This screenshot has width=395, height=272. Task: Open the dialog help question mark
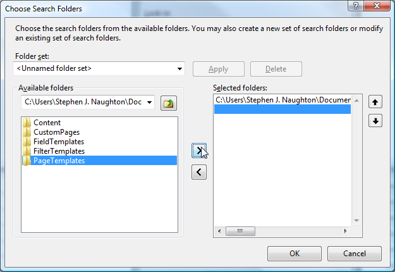(x=355, y=6)
